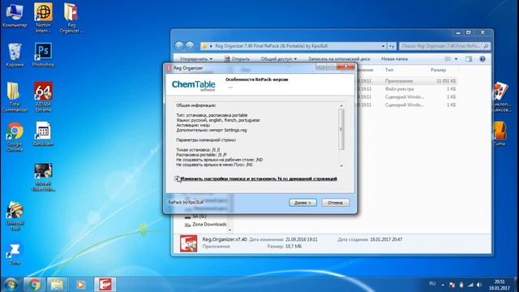
Task: Open the Корзина recycle bin icon
Action: tap(15, 55)
